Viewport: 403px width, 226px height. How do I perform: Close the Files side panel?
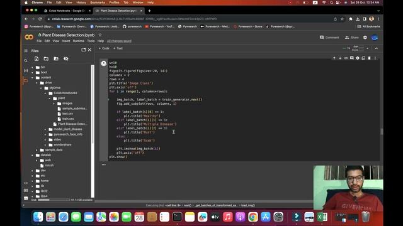point(89,50)
